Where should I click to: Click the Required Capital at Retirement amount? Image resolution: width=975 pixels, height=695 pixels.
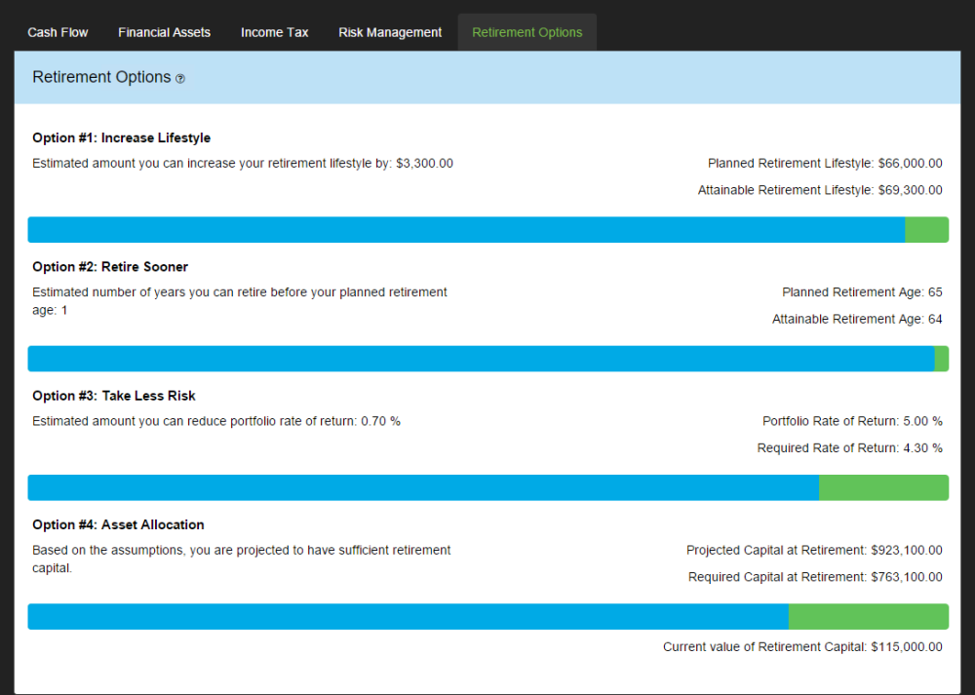point(907,577)
